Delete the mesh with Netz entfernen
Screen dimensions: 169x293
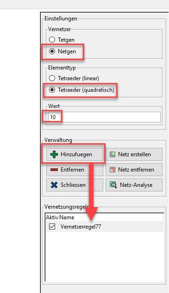[x=134, y=170]
